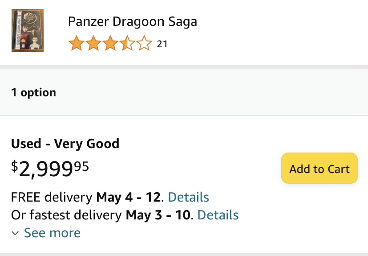Click the second filled rating star
This screenshot has height=256, width=368.
tap(93, 43)
